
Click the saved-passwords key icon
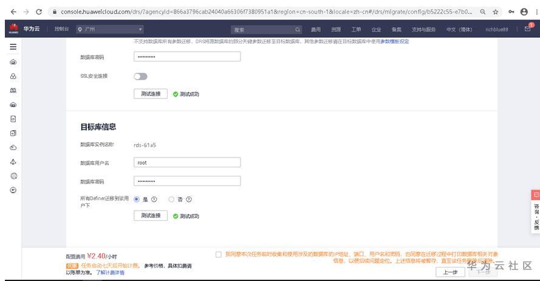tap(511, 12)
